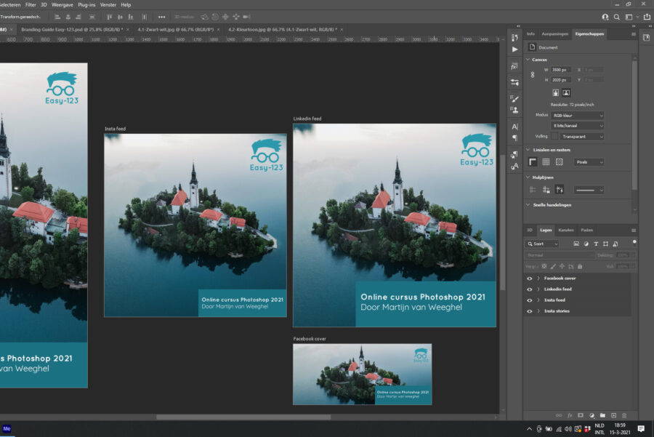The height and width of the screenshot is (437, 654).
Task: Toggle the layer filtering switch
Action: (x=634, y=241)
